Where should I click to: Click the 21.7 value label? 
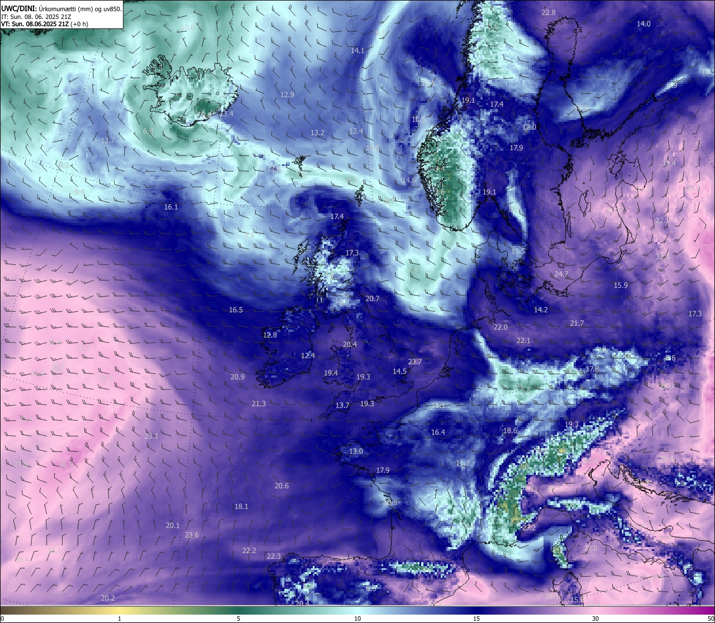click(x=577, y=323)
